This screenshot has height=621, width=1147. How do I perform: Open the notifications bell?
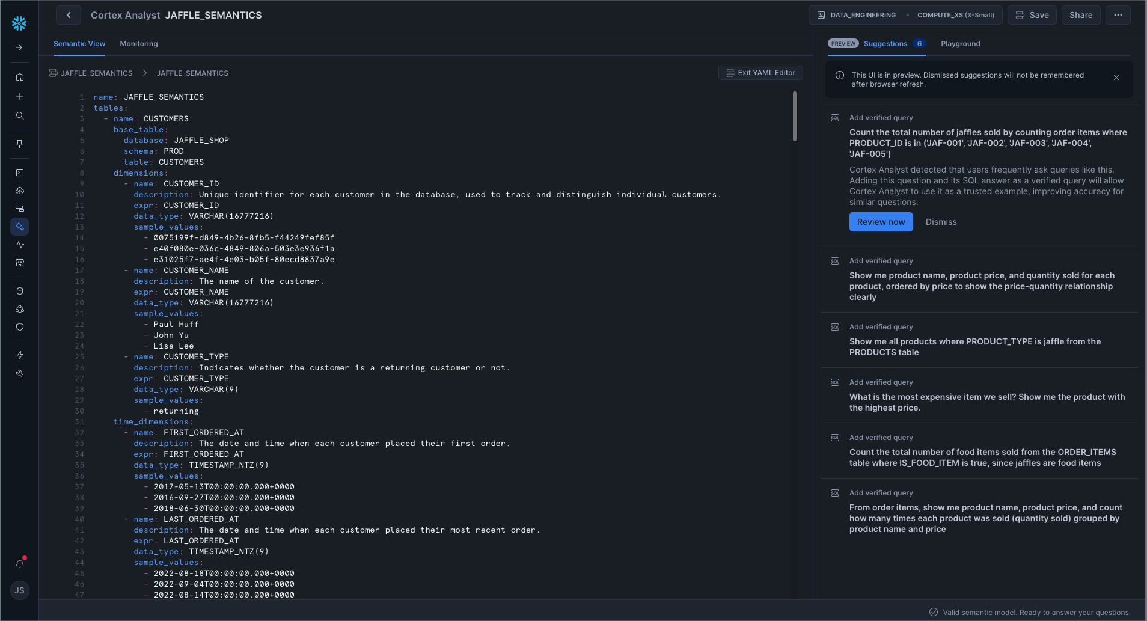[20, 564]
